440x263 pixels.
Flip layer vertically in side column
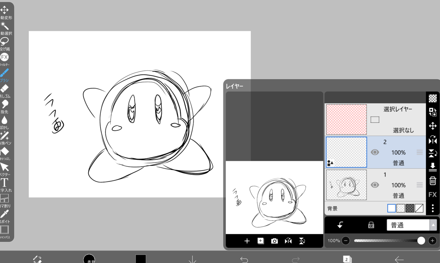[433, 153]
